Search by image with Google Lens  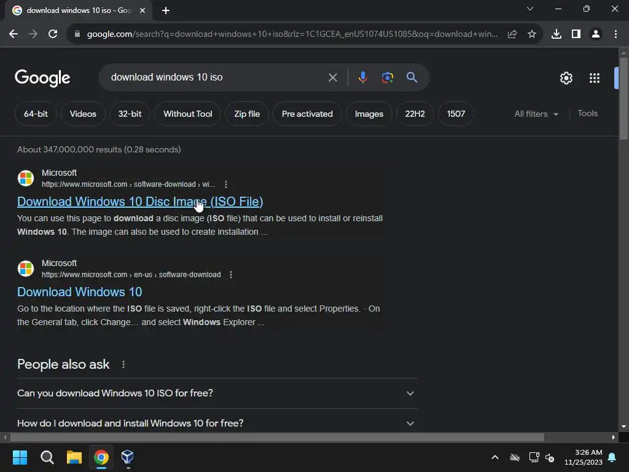pyautogui.click(x=388, y=77)
